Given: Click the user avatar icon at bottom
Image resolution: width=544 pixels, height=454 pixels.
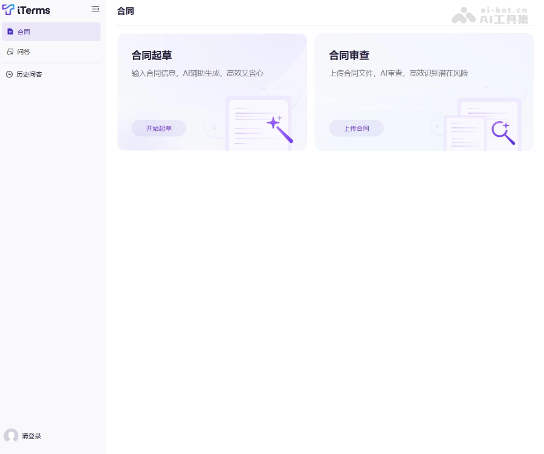Looking at the screenshot, I should click(11, 436).
